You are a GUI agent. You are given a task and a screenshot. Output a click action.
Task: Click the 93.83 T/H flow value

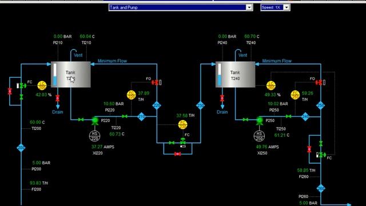pyautogui.click(x=35, y=183)
